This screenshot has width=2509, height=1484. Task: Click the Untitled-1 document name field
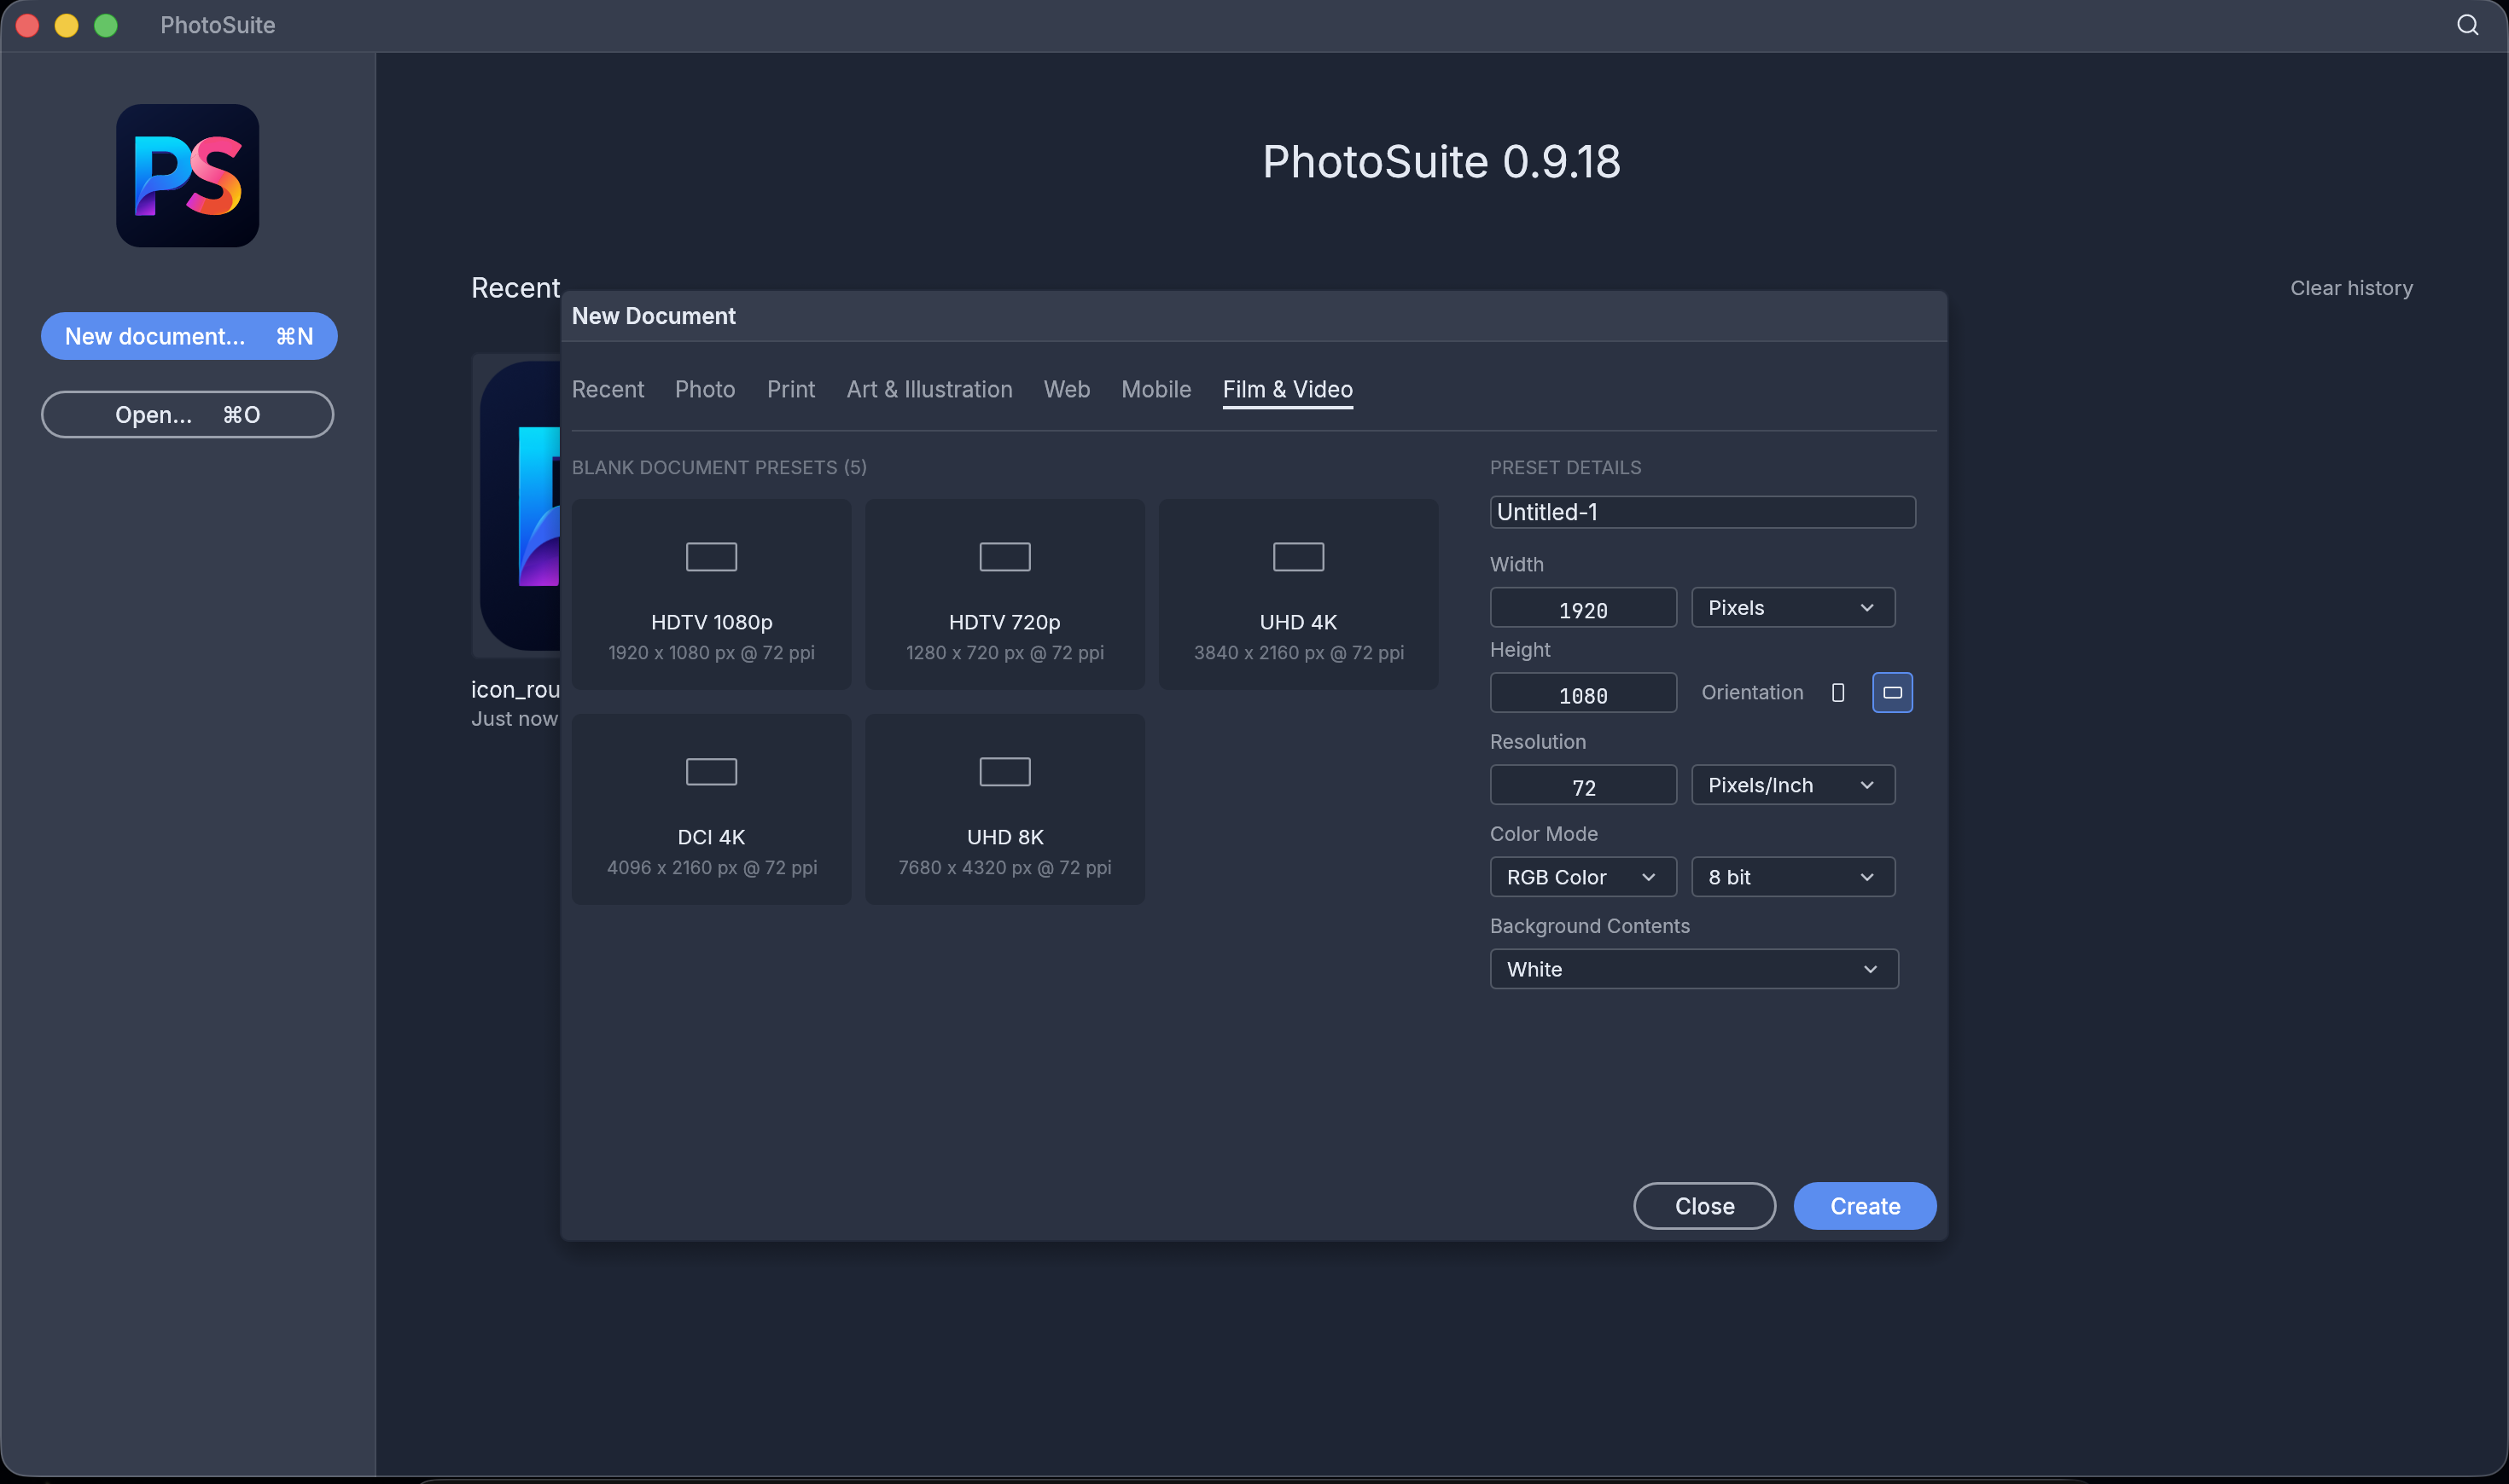pos(1703,512)
